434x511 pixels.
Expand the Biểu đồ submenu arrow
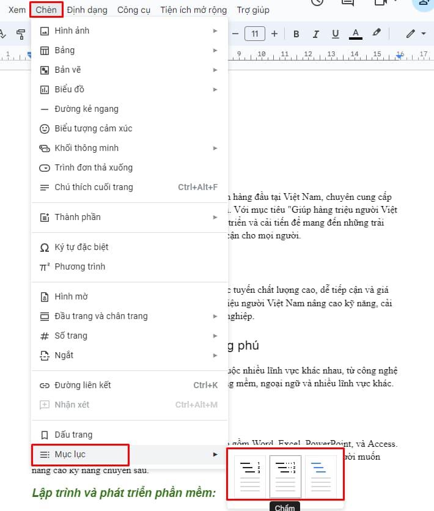point(215,90)
